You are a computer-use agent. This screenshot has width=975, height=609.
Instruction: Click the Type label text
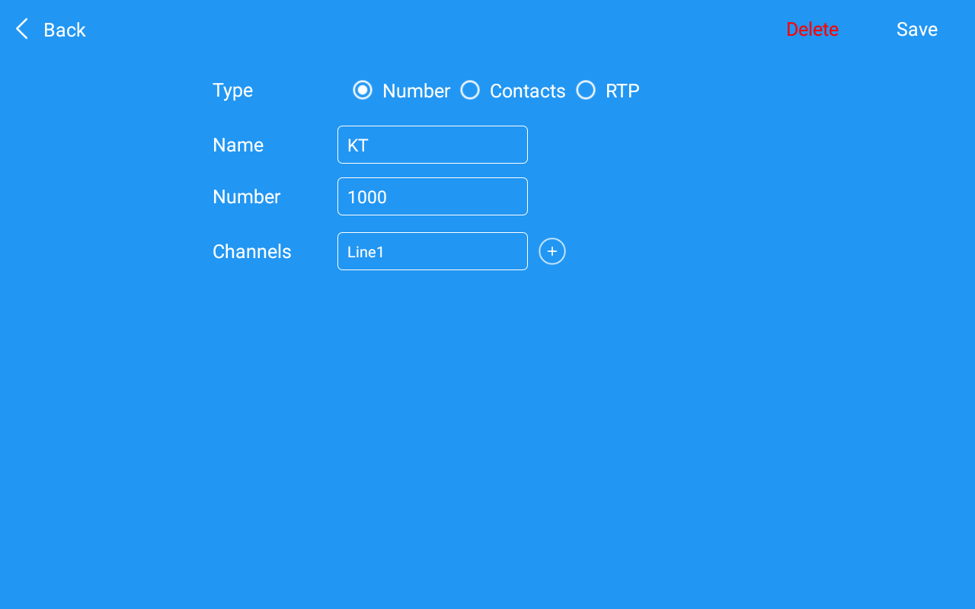[x=232, y=91]
